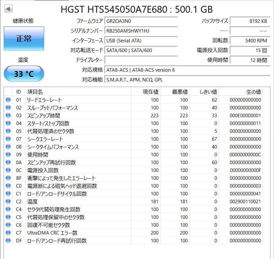Viewport: 274px width, 259px height.
Task: Click the threshold value 62 cell
Action: pyautogui.click(x=214, y=100)
